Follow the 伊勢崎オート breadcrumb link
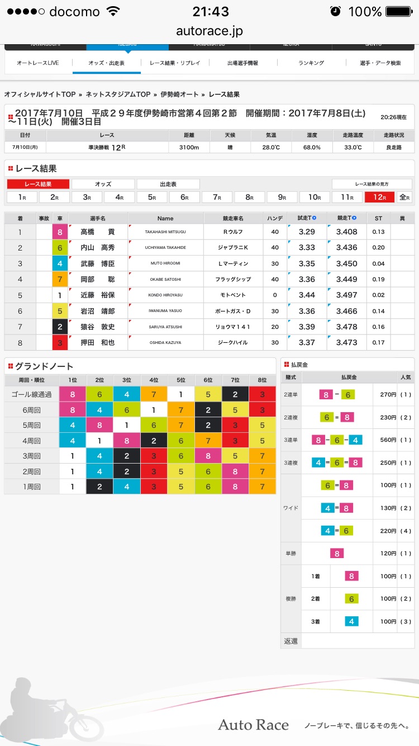The width and height of the screenshot is (419, 746). pos(179,95)
